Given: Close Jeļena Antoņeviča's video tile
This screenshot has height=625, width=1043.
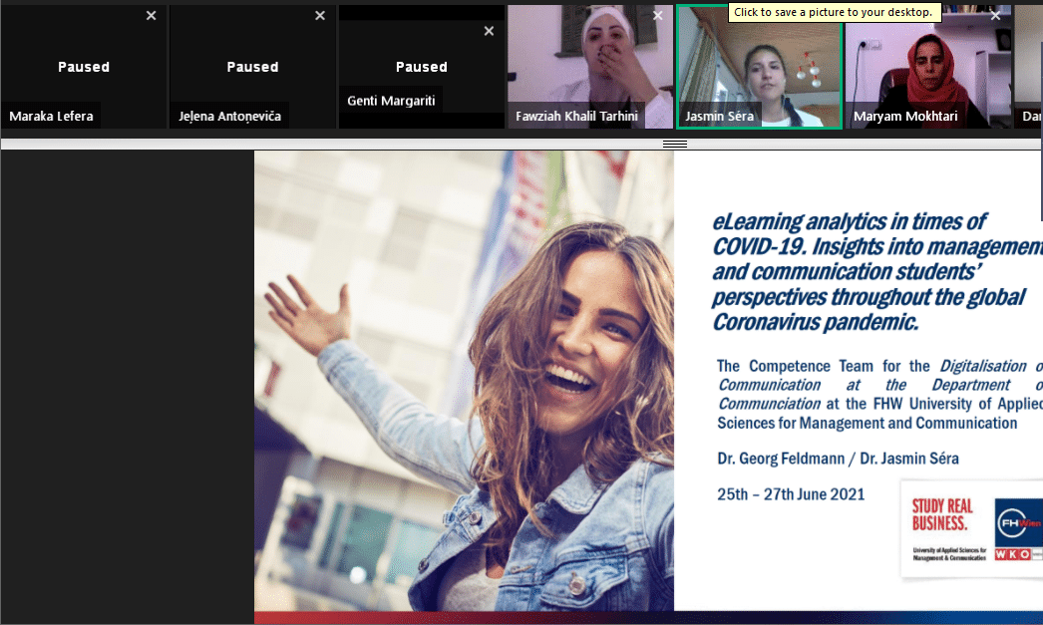Looking at the screenshot, I should pos(320,15).
